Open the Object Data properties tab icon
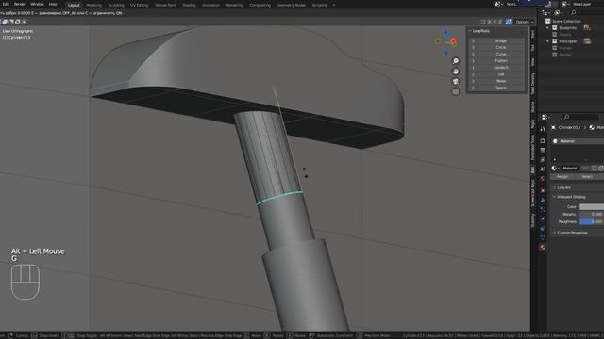This screenshot has height=339, width=604. pyautogui.click(x=543, y=238)
